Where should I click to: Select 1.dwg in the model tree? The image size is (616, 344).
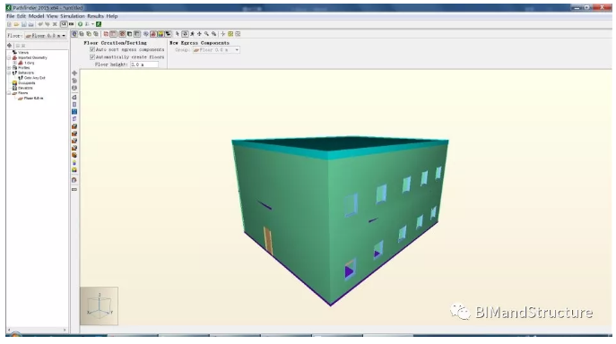point(30,63)
